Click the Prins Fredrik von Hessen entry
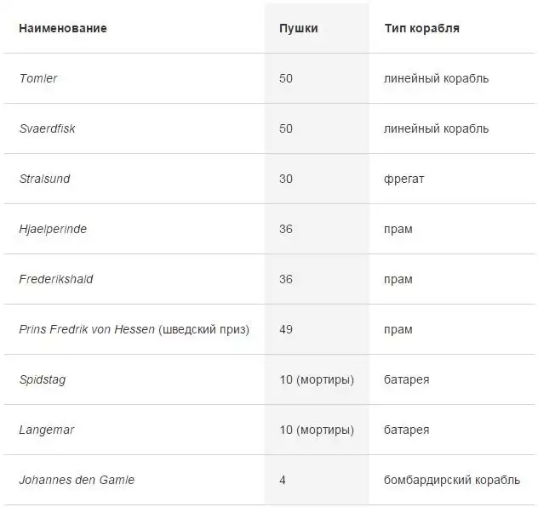This screenshot has width=538, height=507. [x=134, y=329]
